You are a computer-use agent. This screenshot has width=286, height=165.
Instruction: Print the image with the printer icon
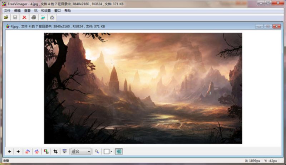[34, 17]
